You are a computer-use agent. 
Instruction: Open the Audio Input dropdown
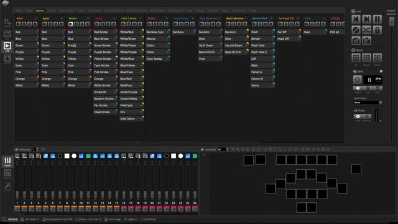coord(368,102)
